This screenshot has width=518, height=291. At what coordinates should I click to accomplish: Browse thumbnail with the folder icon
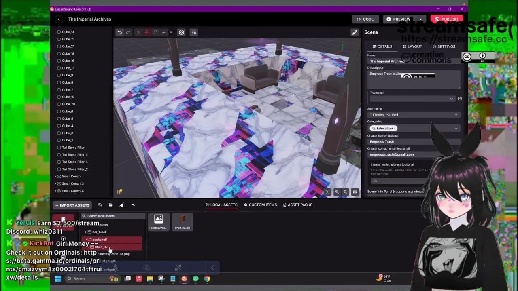[x=460, y=99]
